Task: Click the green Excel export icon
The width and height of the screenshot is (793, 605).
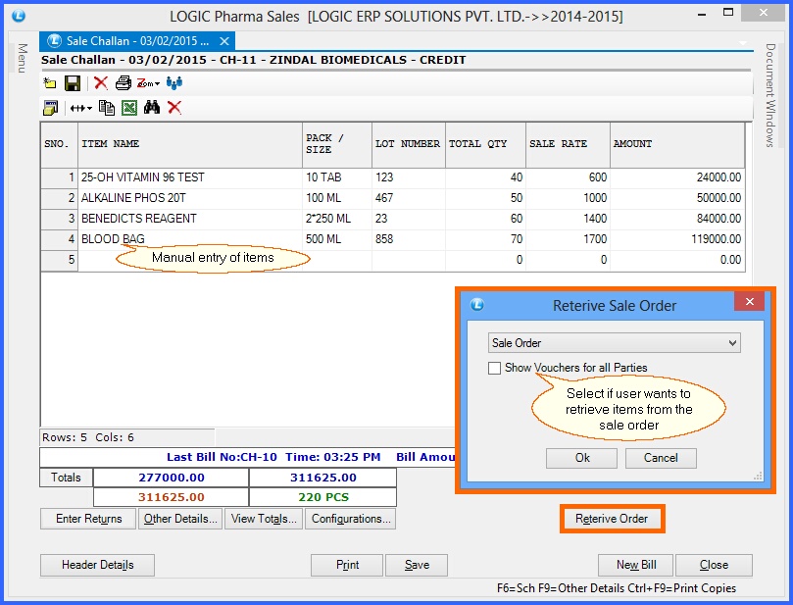Action: [x=129, y=107]
